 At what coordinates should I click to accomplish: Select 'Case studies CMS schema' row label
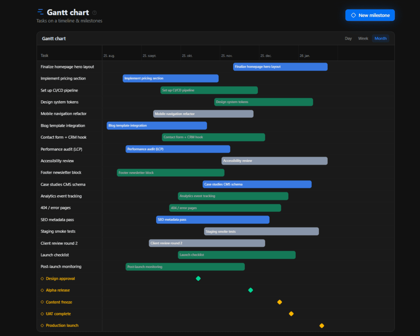pyautogui.click(x=63, y=185)
